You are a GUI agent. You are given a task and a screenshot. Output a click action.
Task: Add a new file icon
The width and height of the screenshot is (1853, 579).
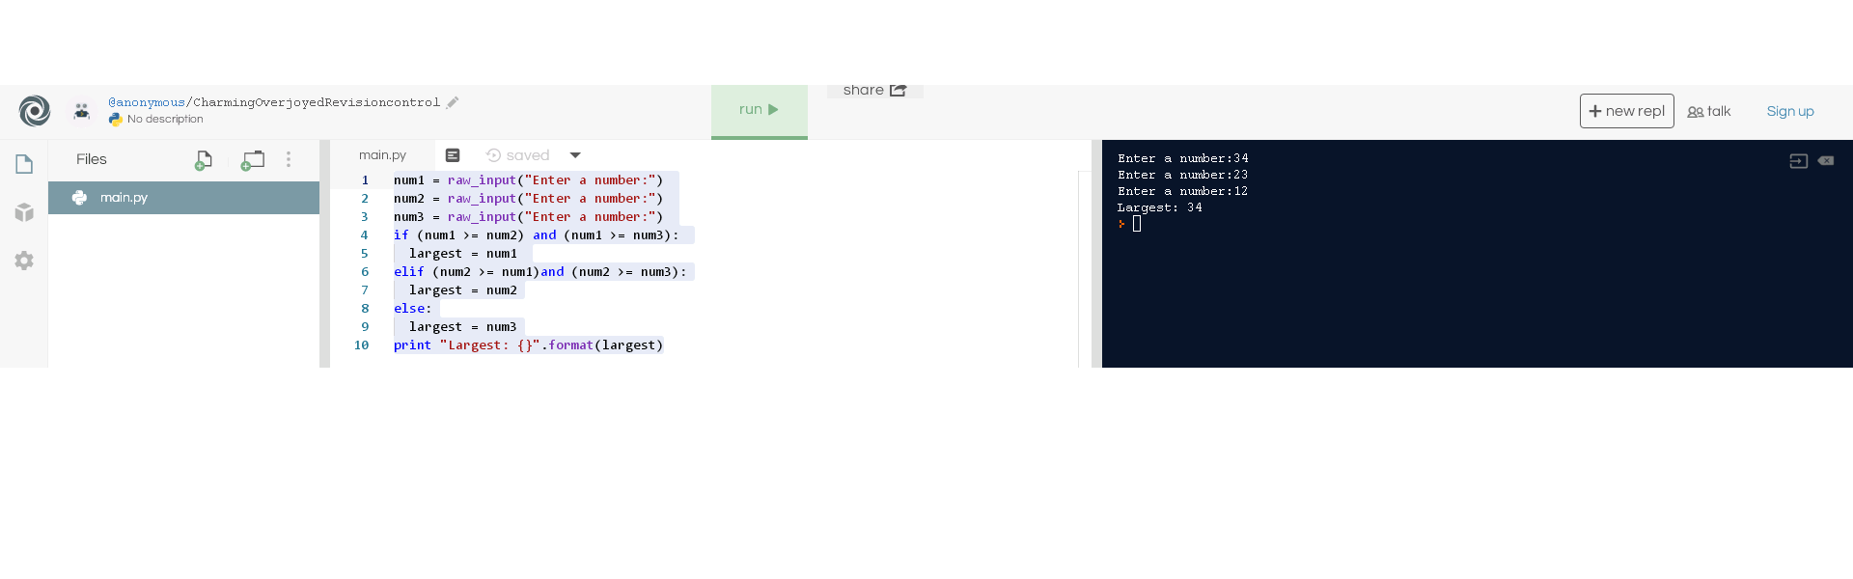click(203, 160)
